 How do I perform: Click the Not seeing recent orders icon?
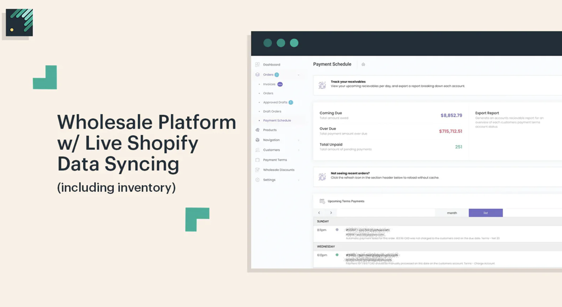point(322,176)
